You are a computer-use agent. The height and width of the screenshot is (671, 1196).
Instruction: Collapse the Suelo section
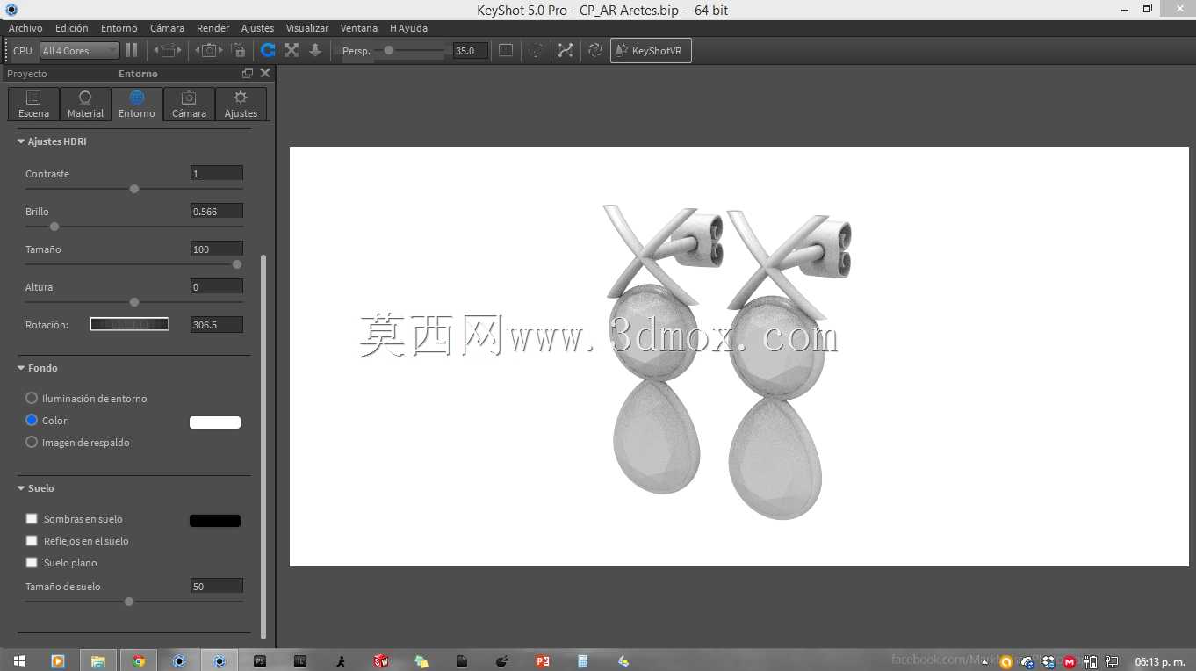coord(21,488)
